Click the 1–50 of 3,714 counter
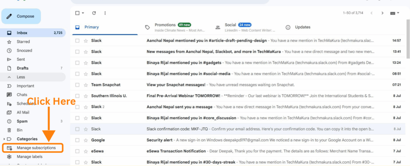The height and width of the screenshot is (166, 410). pyautogui.click(x=353, y=13)
